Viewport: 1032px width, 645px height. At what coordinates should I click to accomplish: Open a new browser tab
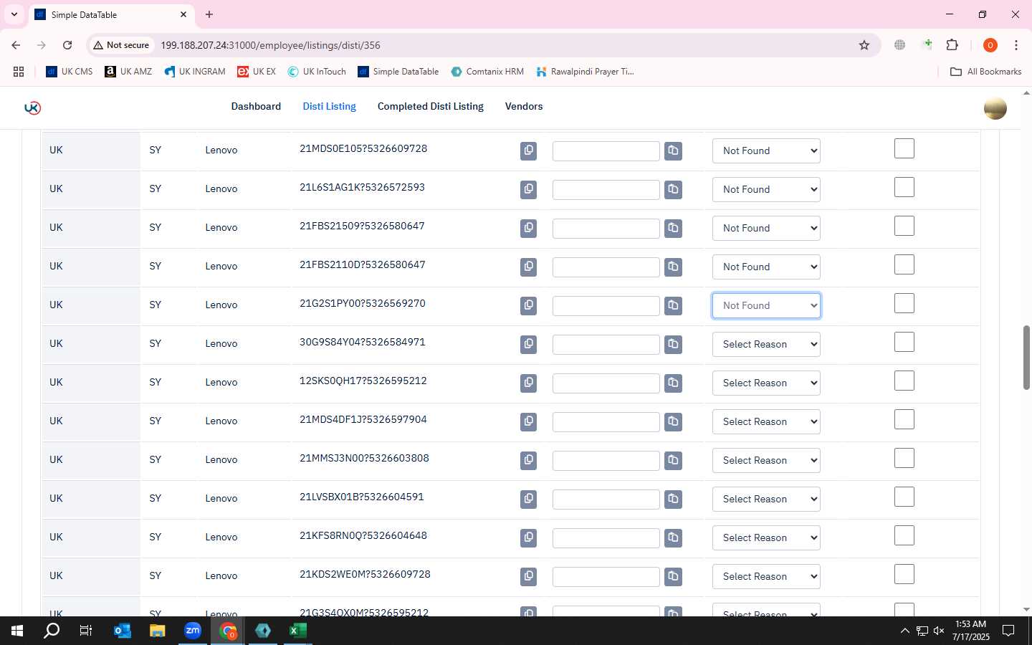tap(209, 14)
